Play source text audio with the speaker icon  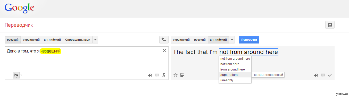pos(150,75)
